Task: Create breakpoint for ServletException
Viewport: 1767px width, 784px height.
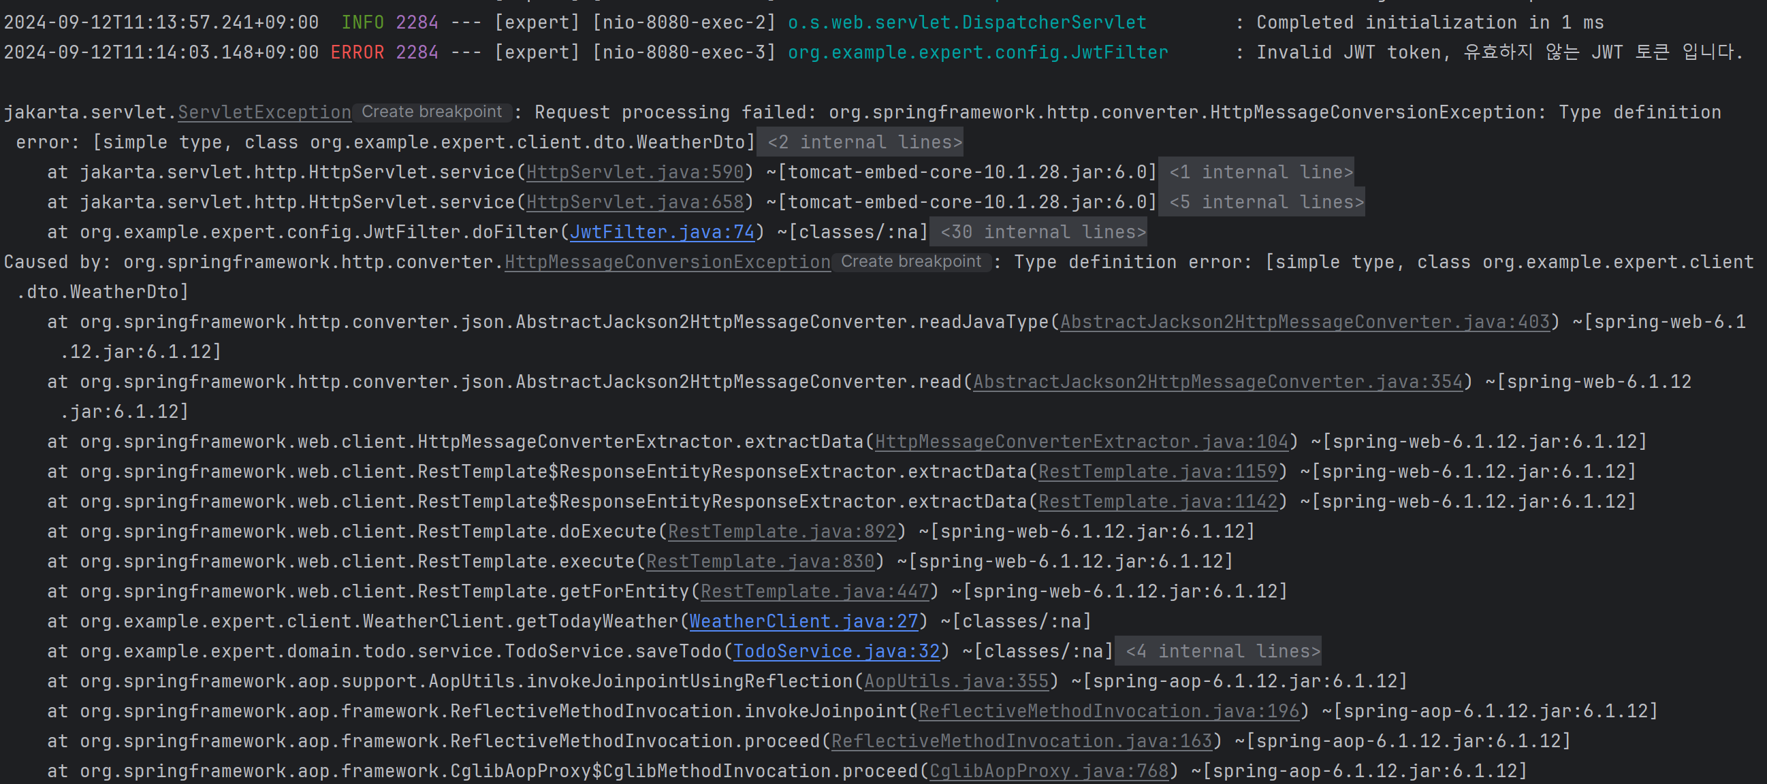Action: point(432,112)
